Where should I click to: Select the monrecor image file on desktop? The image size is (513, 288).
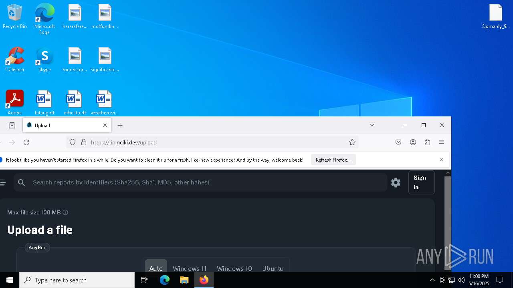tap(75, 60)
